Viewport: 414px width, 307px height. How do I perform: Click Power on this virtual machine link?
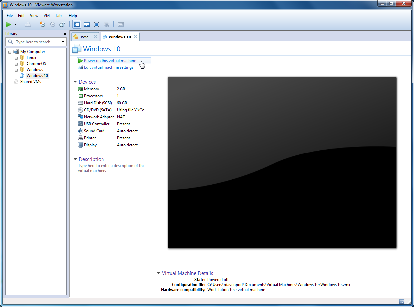click(x=110, y=61)
